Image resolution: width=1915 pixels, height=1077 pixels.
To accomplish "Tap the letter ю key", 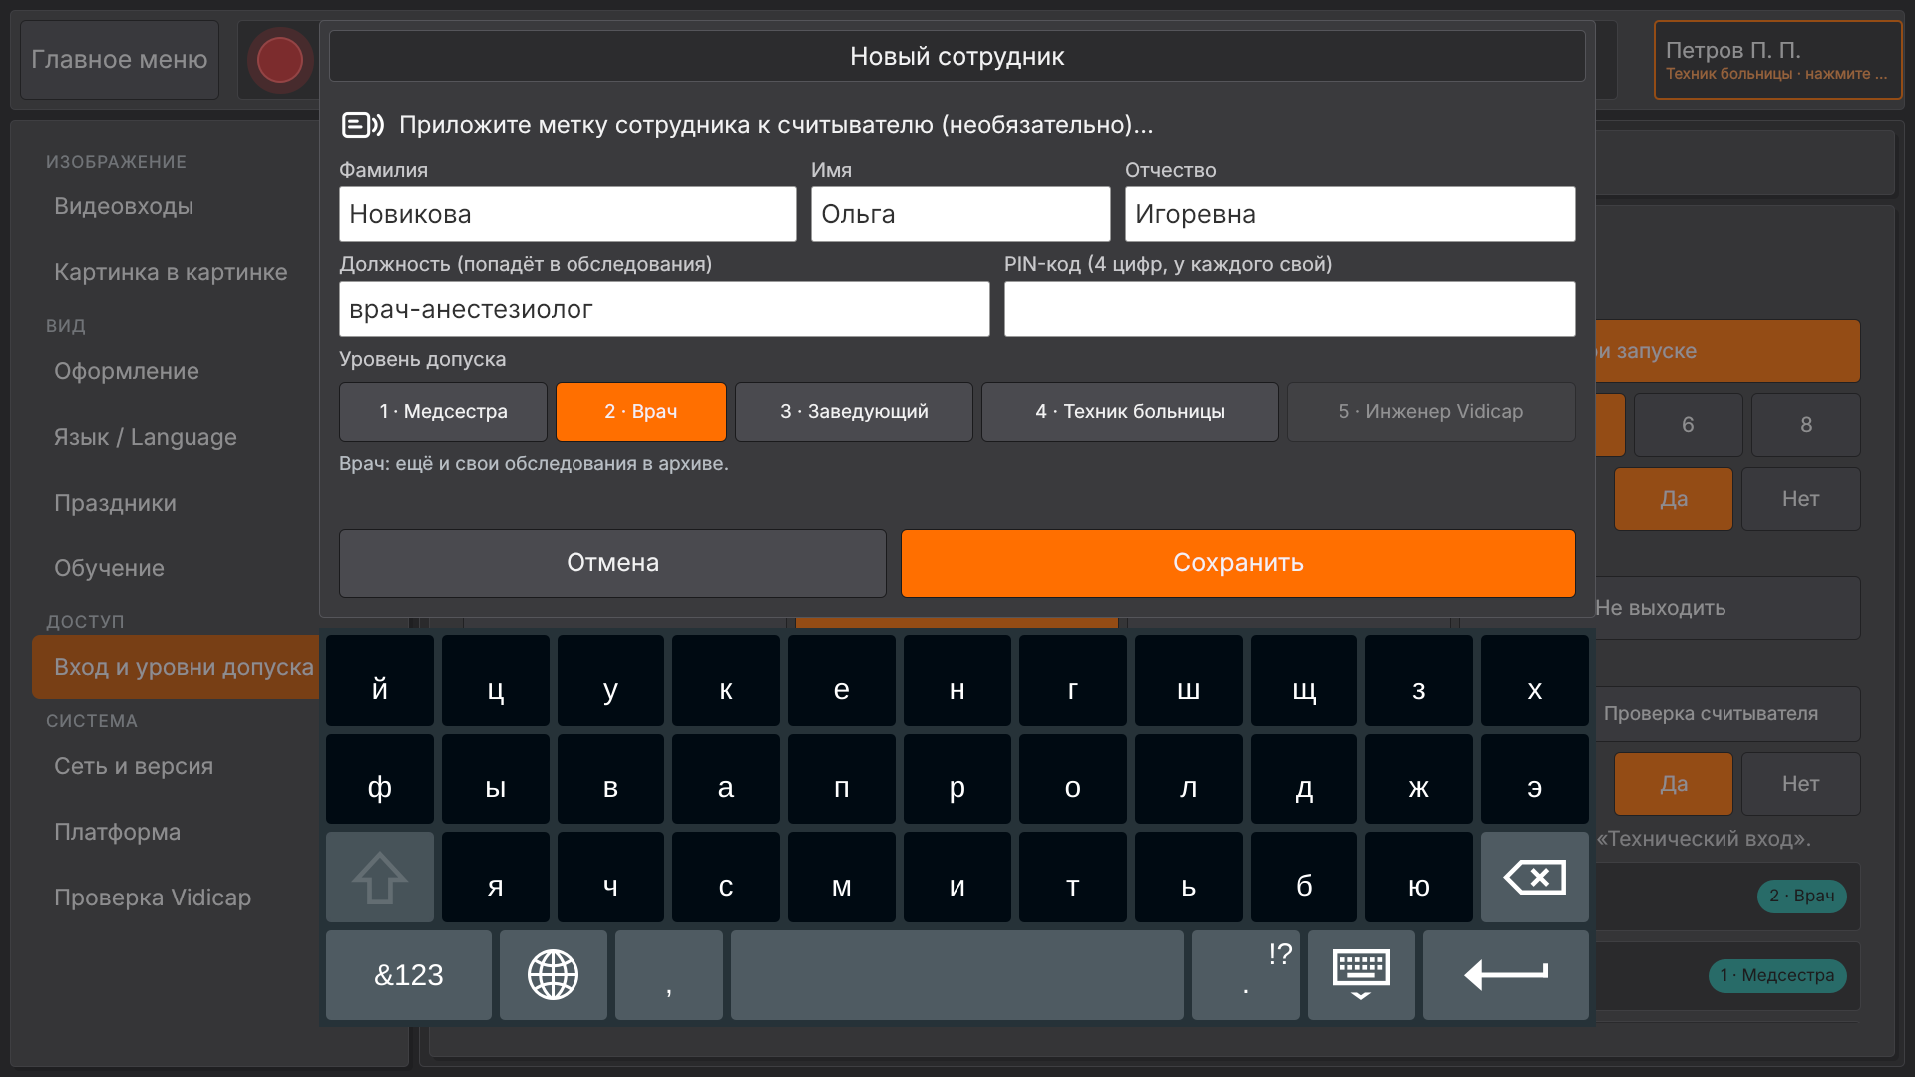I will point(1419,878).
